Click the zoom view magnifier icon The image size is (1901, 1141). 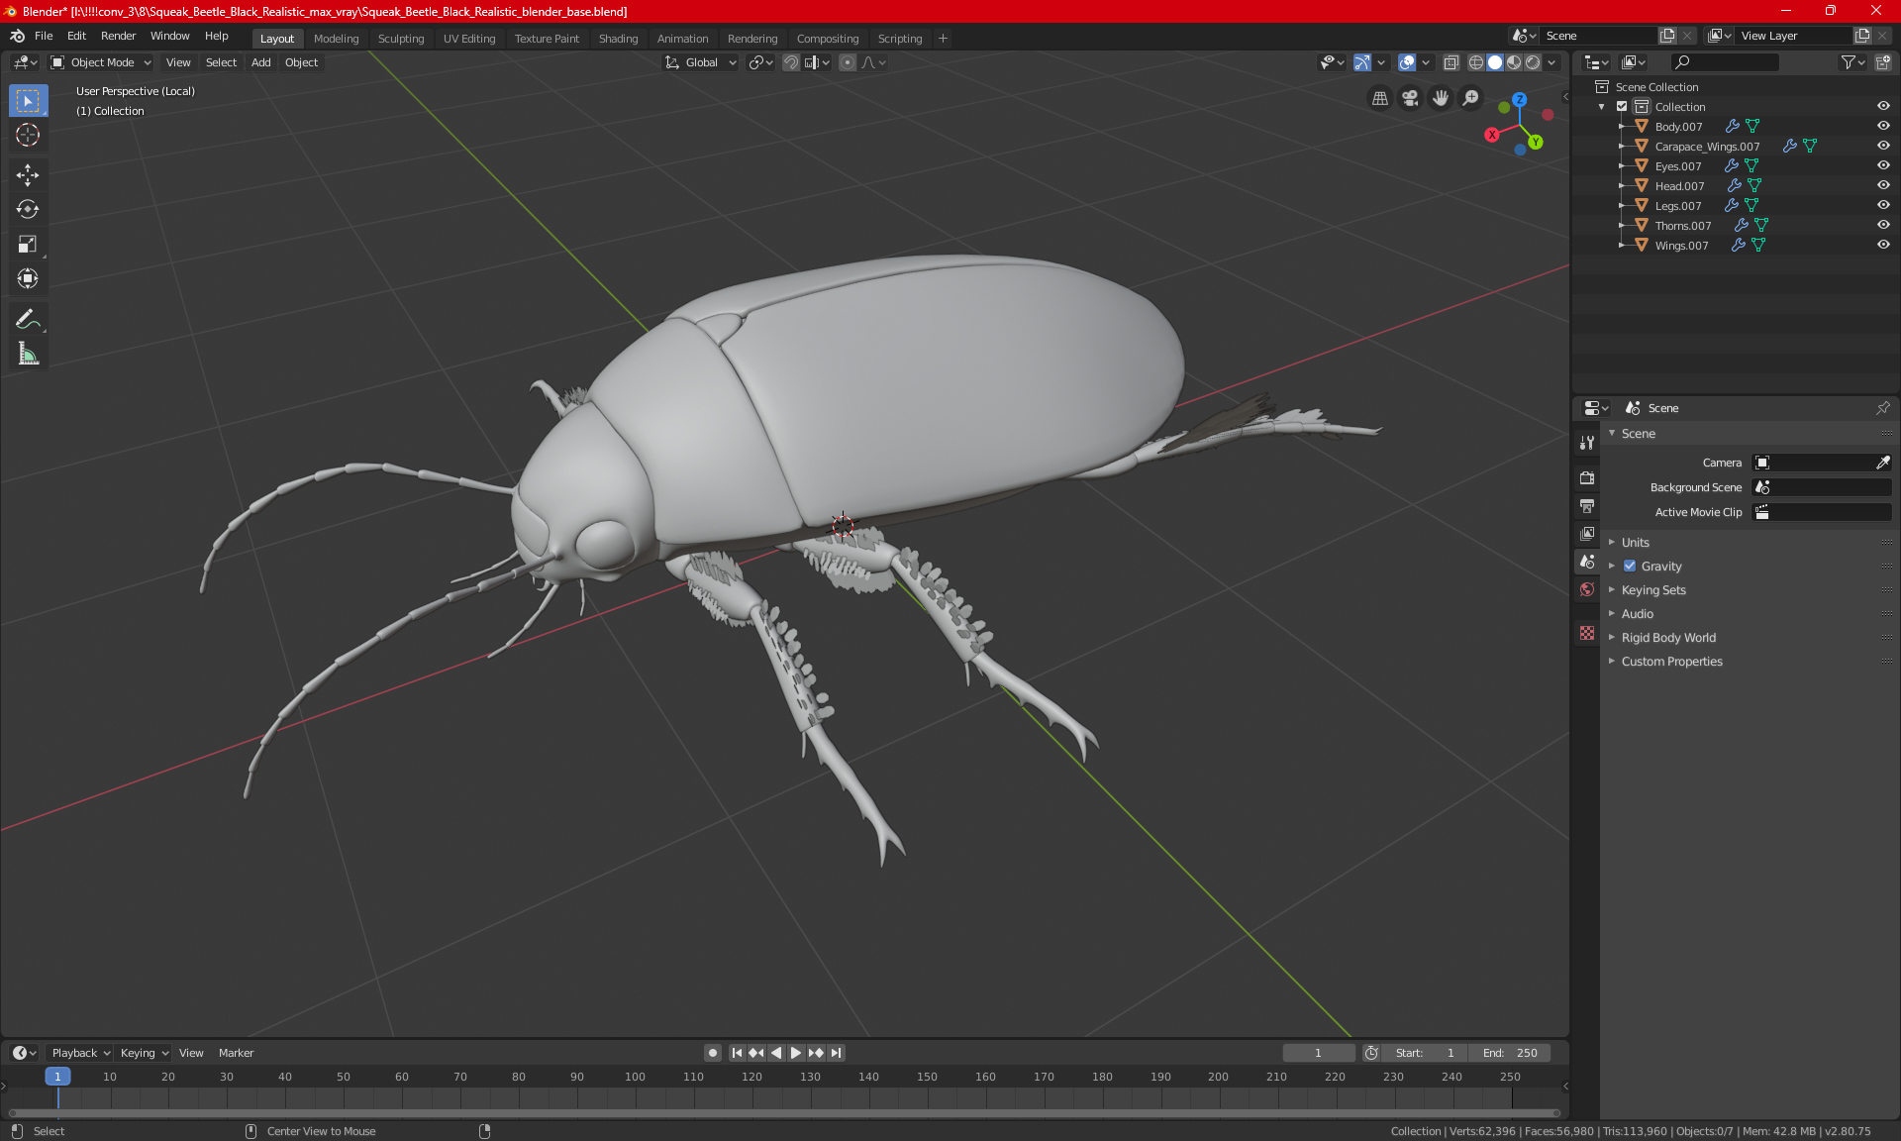tap(1471, 98)
